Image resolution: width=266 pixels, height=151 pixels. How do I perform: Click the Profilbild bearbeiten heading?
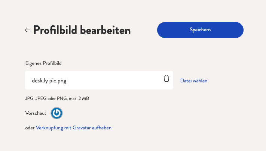tap(82, 30)
